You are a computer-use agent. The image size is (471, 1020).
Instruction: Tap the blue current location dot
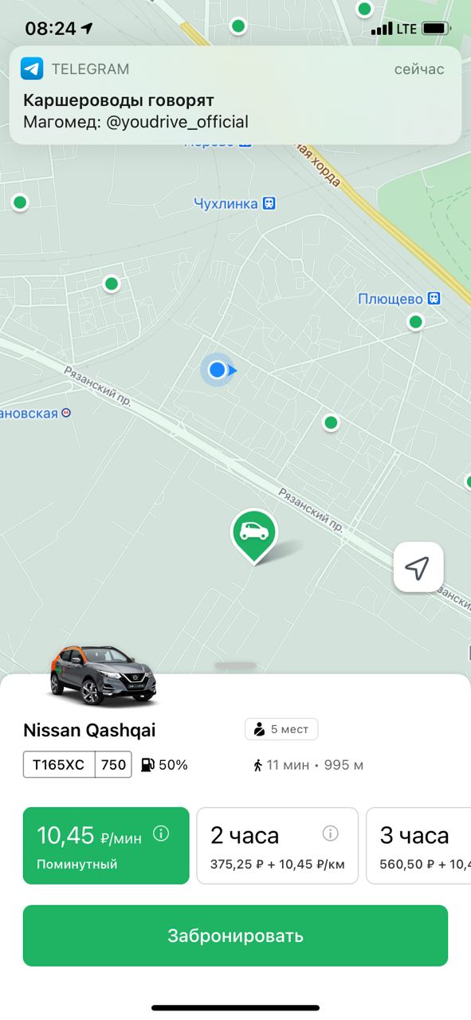[217, 370]
